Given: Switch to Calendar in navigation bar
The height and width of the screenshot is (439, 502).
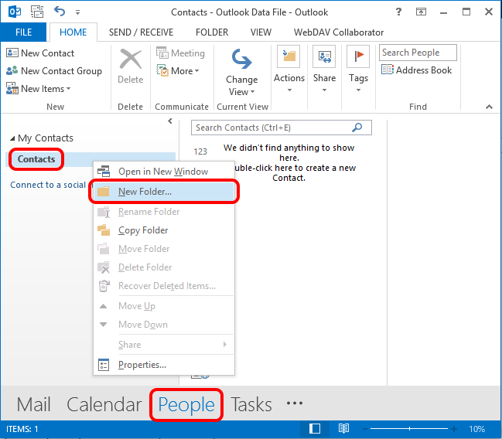Looking at the screenshot, I should click(104, 404).
